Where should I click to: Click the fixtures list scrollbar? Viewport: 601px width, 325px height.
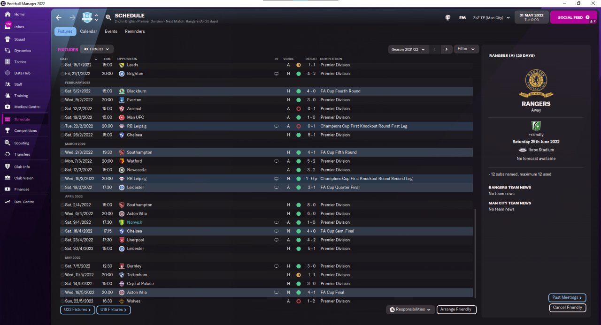click(475, 253)
